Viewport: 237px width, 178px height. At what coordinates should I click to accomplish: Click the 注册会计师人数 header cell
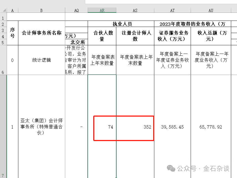135,36
